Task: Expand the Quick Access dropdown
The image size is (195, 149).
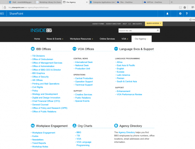Action: coord(154,24)
